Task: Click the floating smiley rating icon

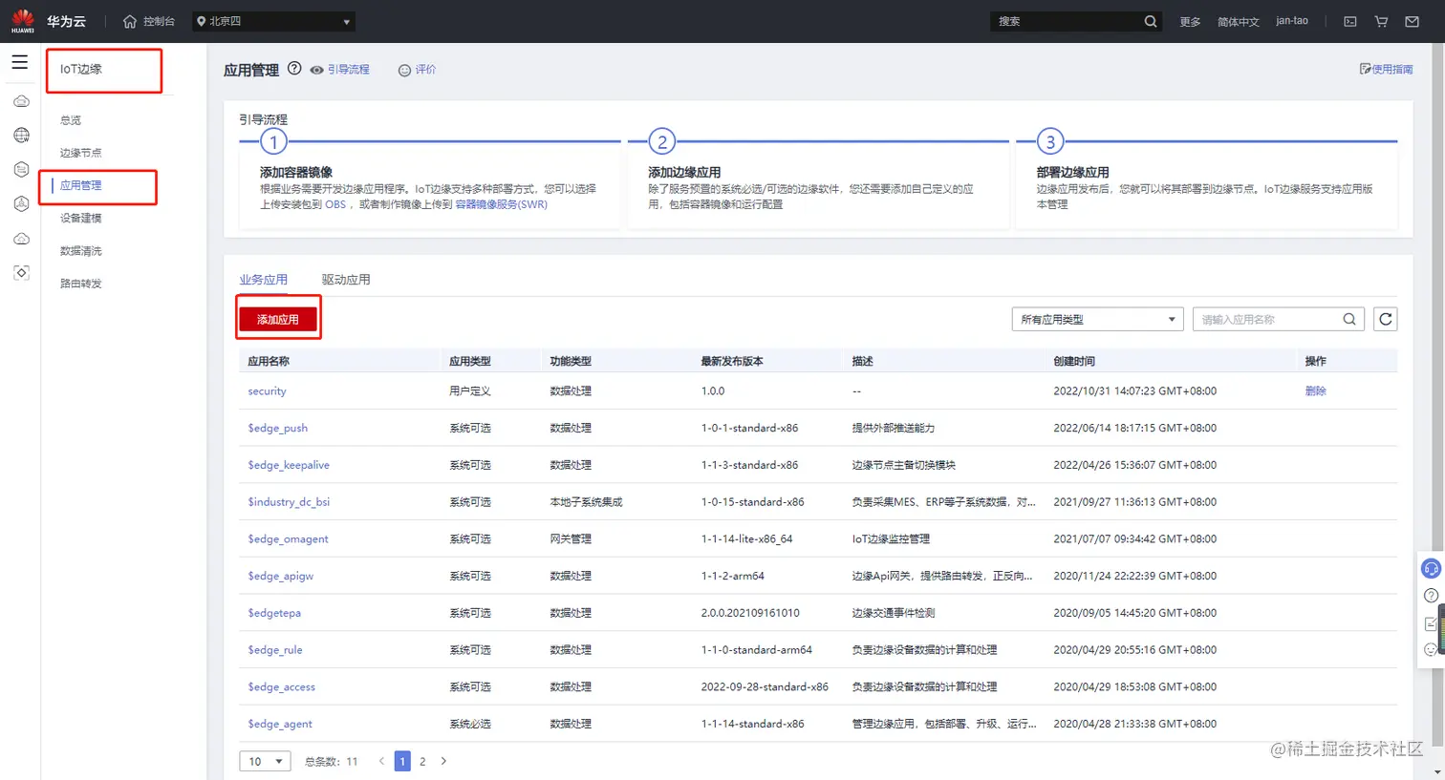Action: click(1431, 649)
